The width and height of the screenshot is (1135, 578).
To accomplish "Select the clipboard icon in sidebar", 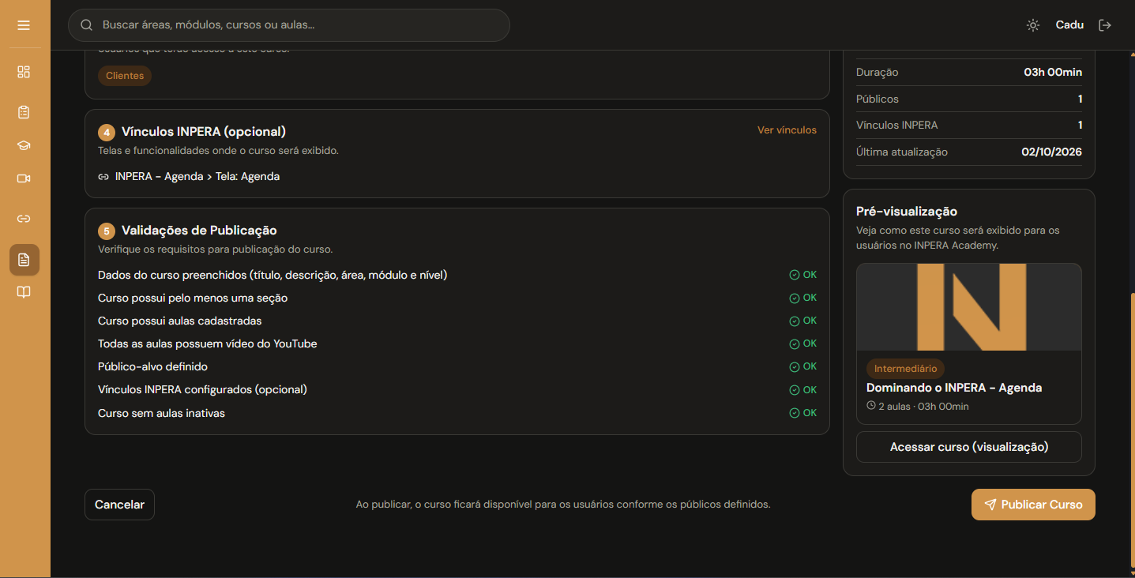I will point(24,112).
